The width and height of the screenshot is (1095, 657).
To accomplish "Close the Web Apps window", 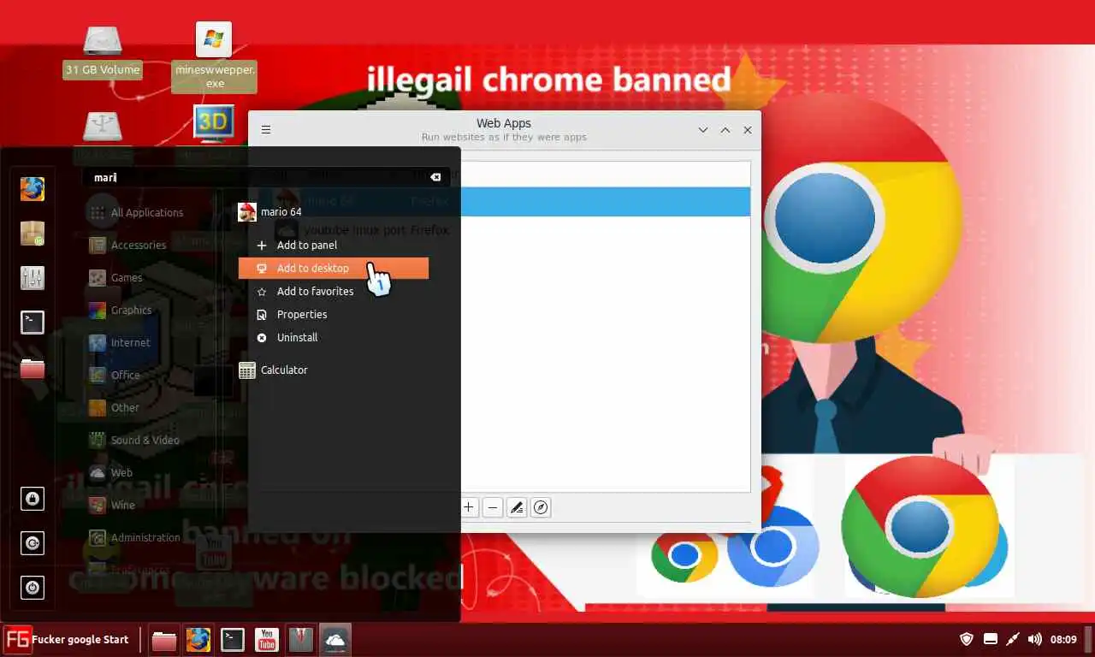I will pyautogui.click(x=748, y=130).
